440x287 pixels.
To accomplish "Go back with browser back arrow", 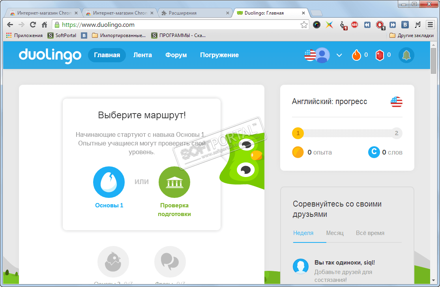I will 10,25.
